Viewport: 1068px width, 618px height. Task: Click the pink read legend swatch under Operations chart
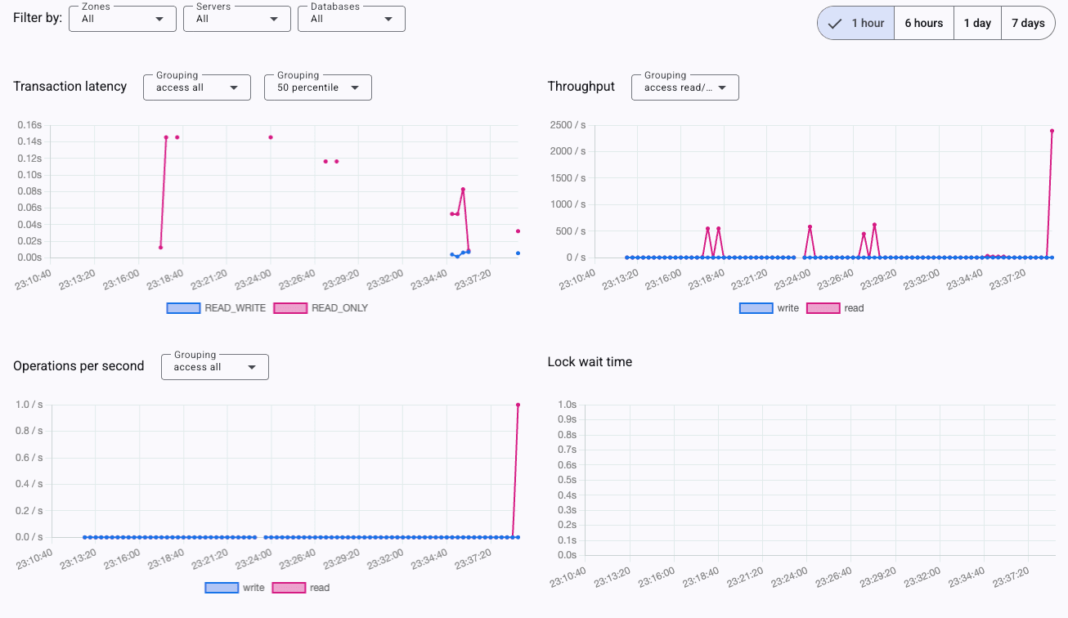pos(289,588)
